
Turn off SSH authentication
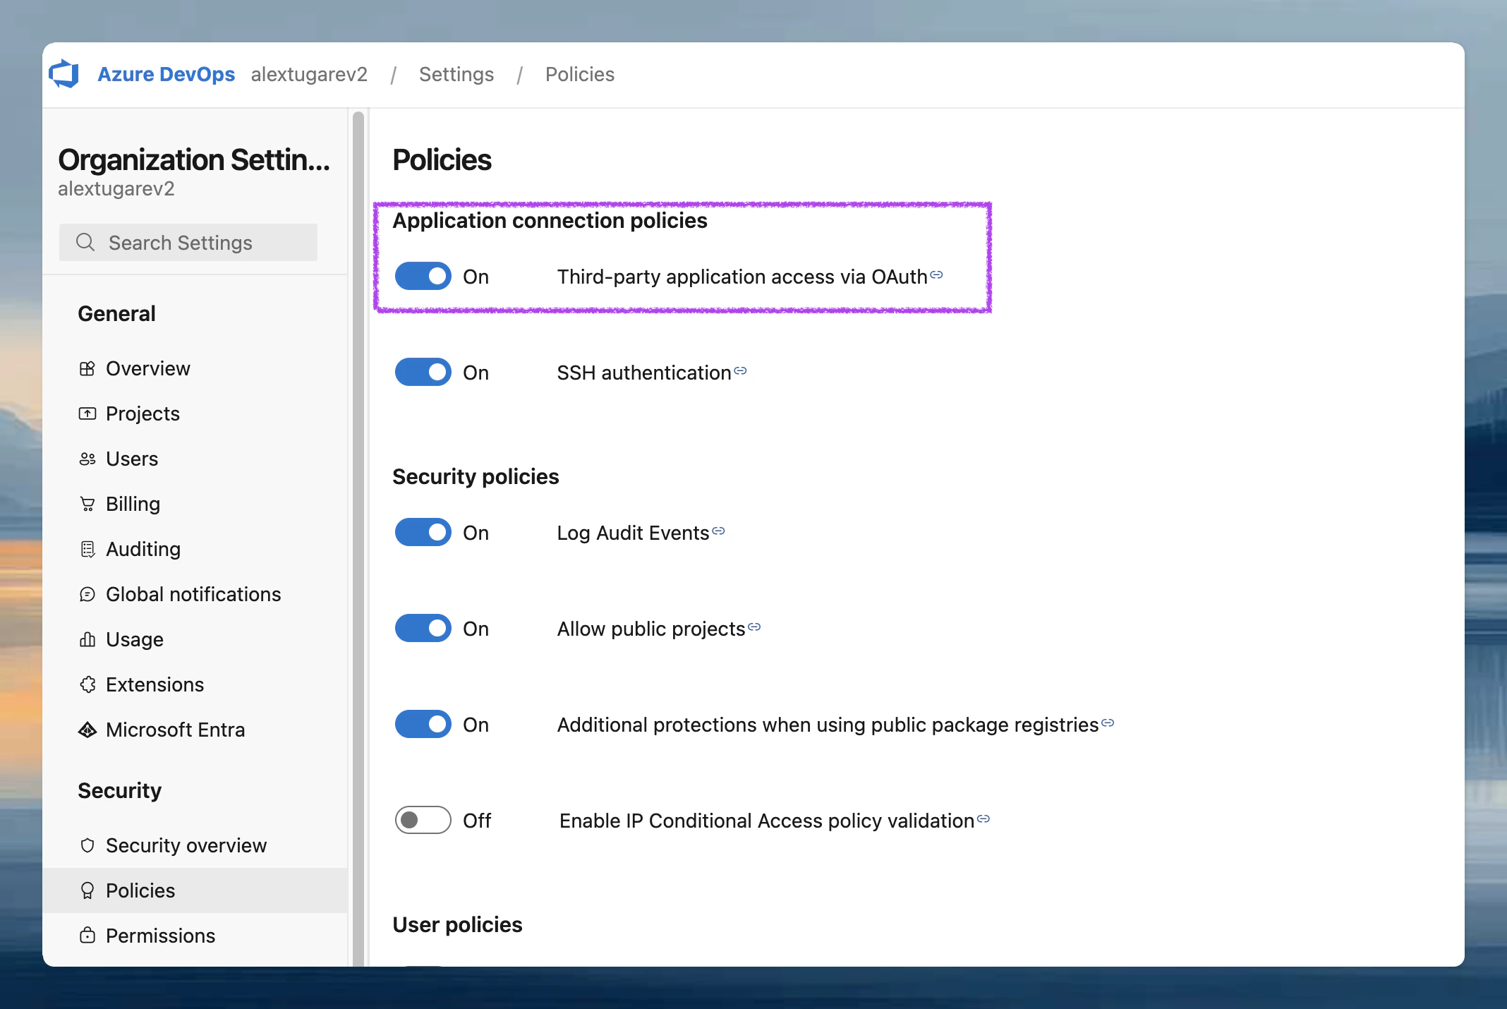point(423,372)
